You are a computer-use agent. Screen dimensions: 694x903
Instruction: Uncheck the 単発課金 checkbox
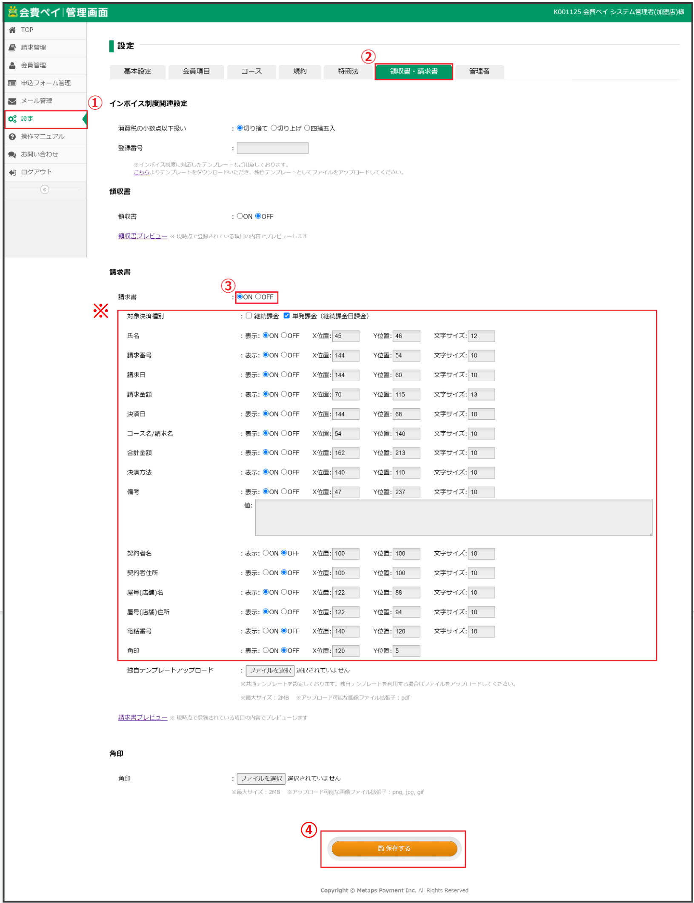[287, 316]
